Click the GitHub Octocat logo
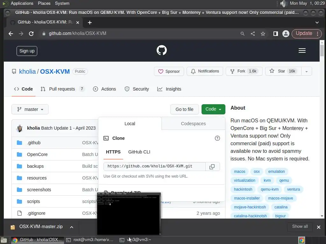Image resolution: width=326 pixels, height=244 pixels. coord(161,50)
